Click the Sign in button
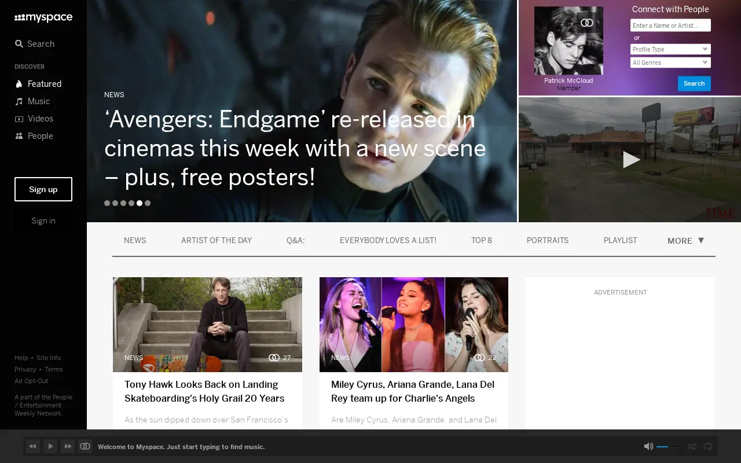 pyautogui.click(x=43, y=221)
